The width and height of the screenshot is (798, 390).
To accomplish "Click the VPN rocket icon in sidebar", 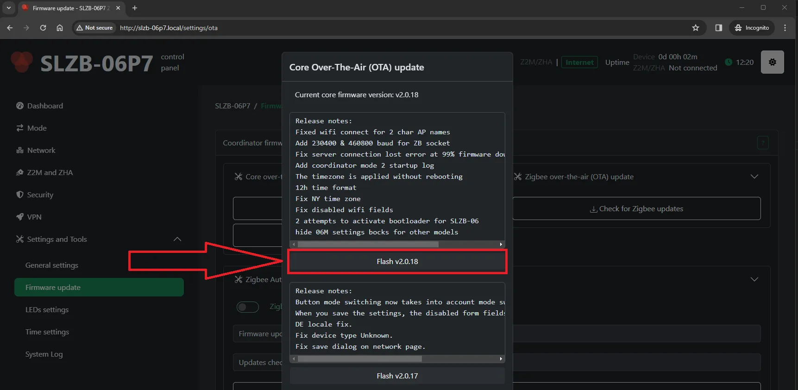I will (20, 217).
